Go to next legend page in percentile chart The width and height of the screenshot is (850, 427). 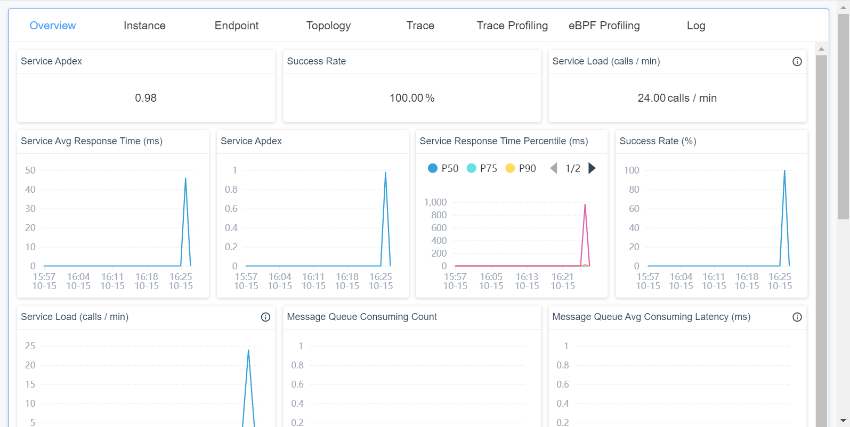592,168
